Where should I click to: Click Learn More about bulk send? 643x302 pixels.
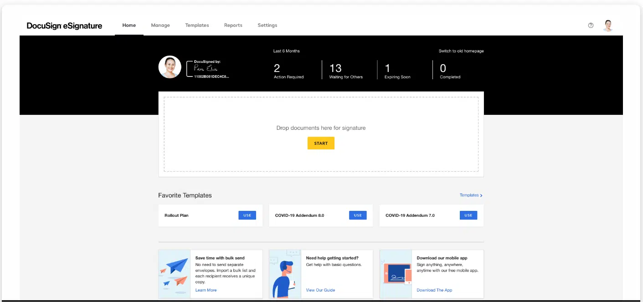(206, 290)
